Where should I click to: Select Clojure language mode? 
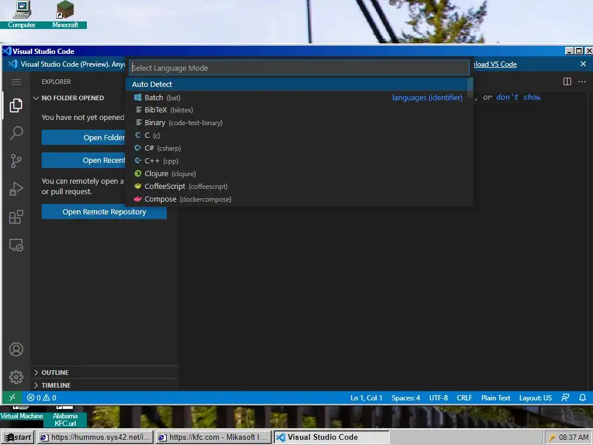point(297,174)
